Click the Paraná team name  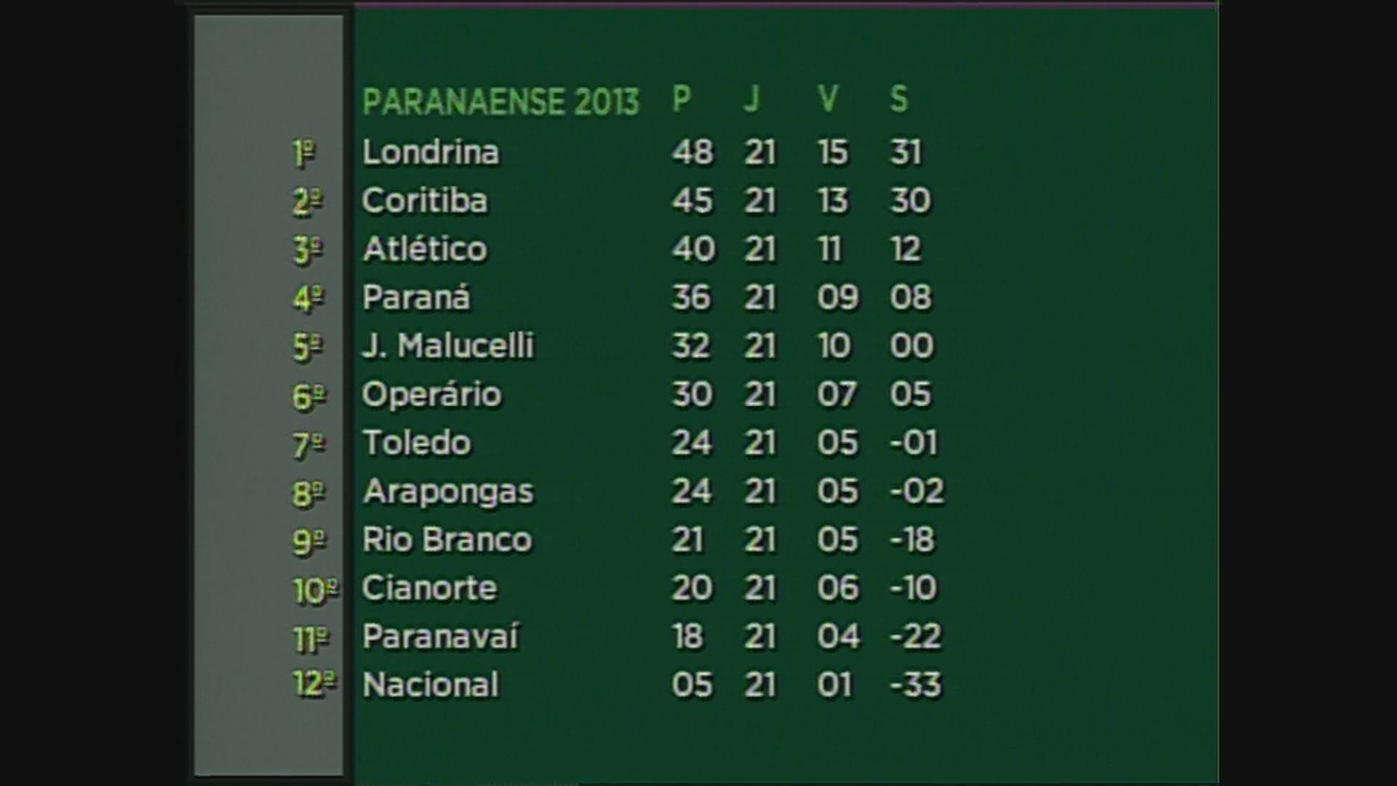pos(416,298)
